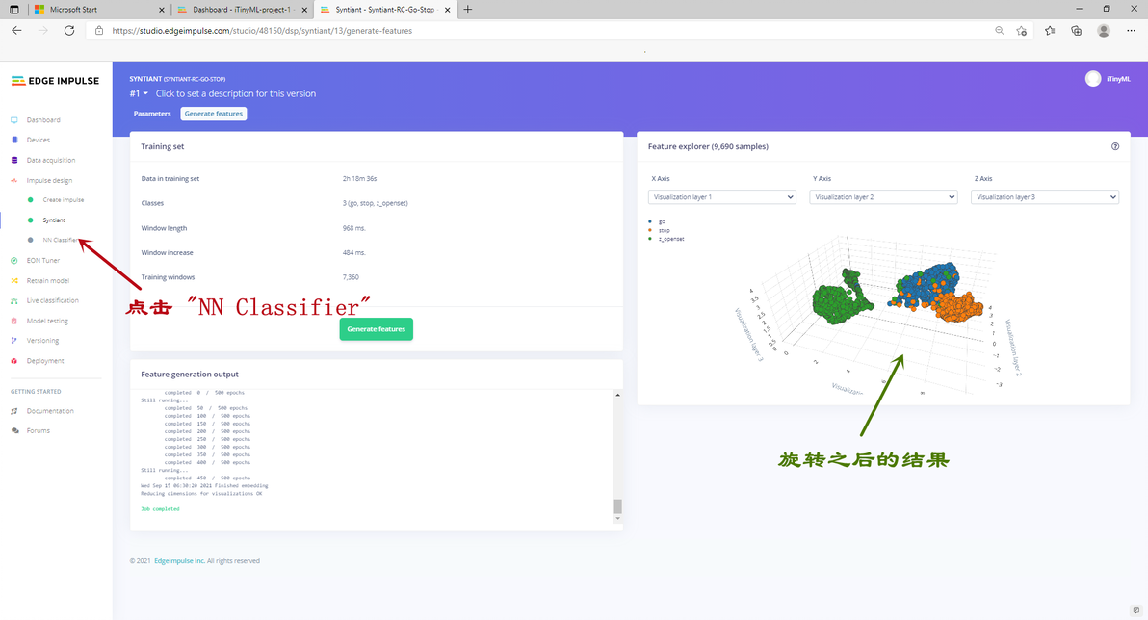Click the feature output scrollbar thumb
The width and height of the screenshot is (1148, 620).
point(618,506)
